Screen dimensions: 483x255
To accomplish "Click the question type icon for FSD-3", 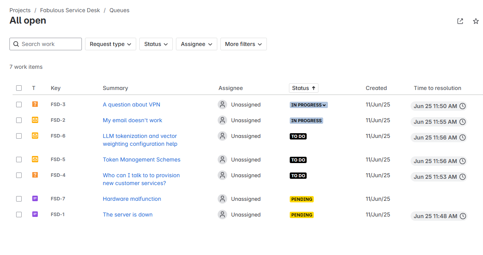I will (35, 105).
